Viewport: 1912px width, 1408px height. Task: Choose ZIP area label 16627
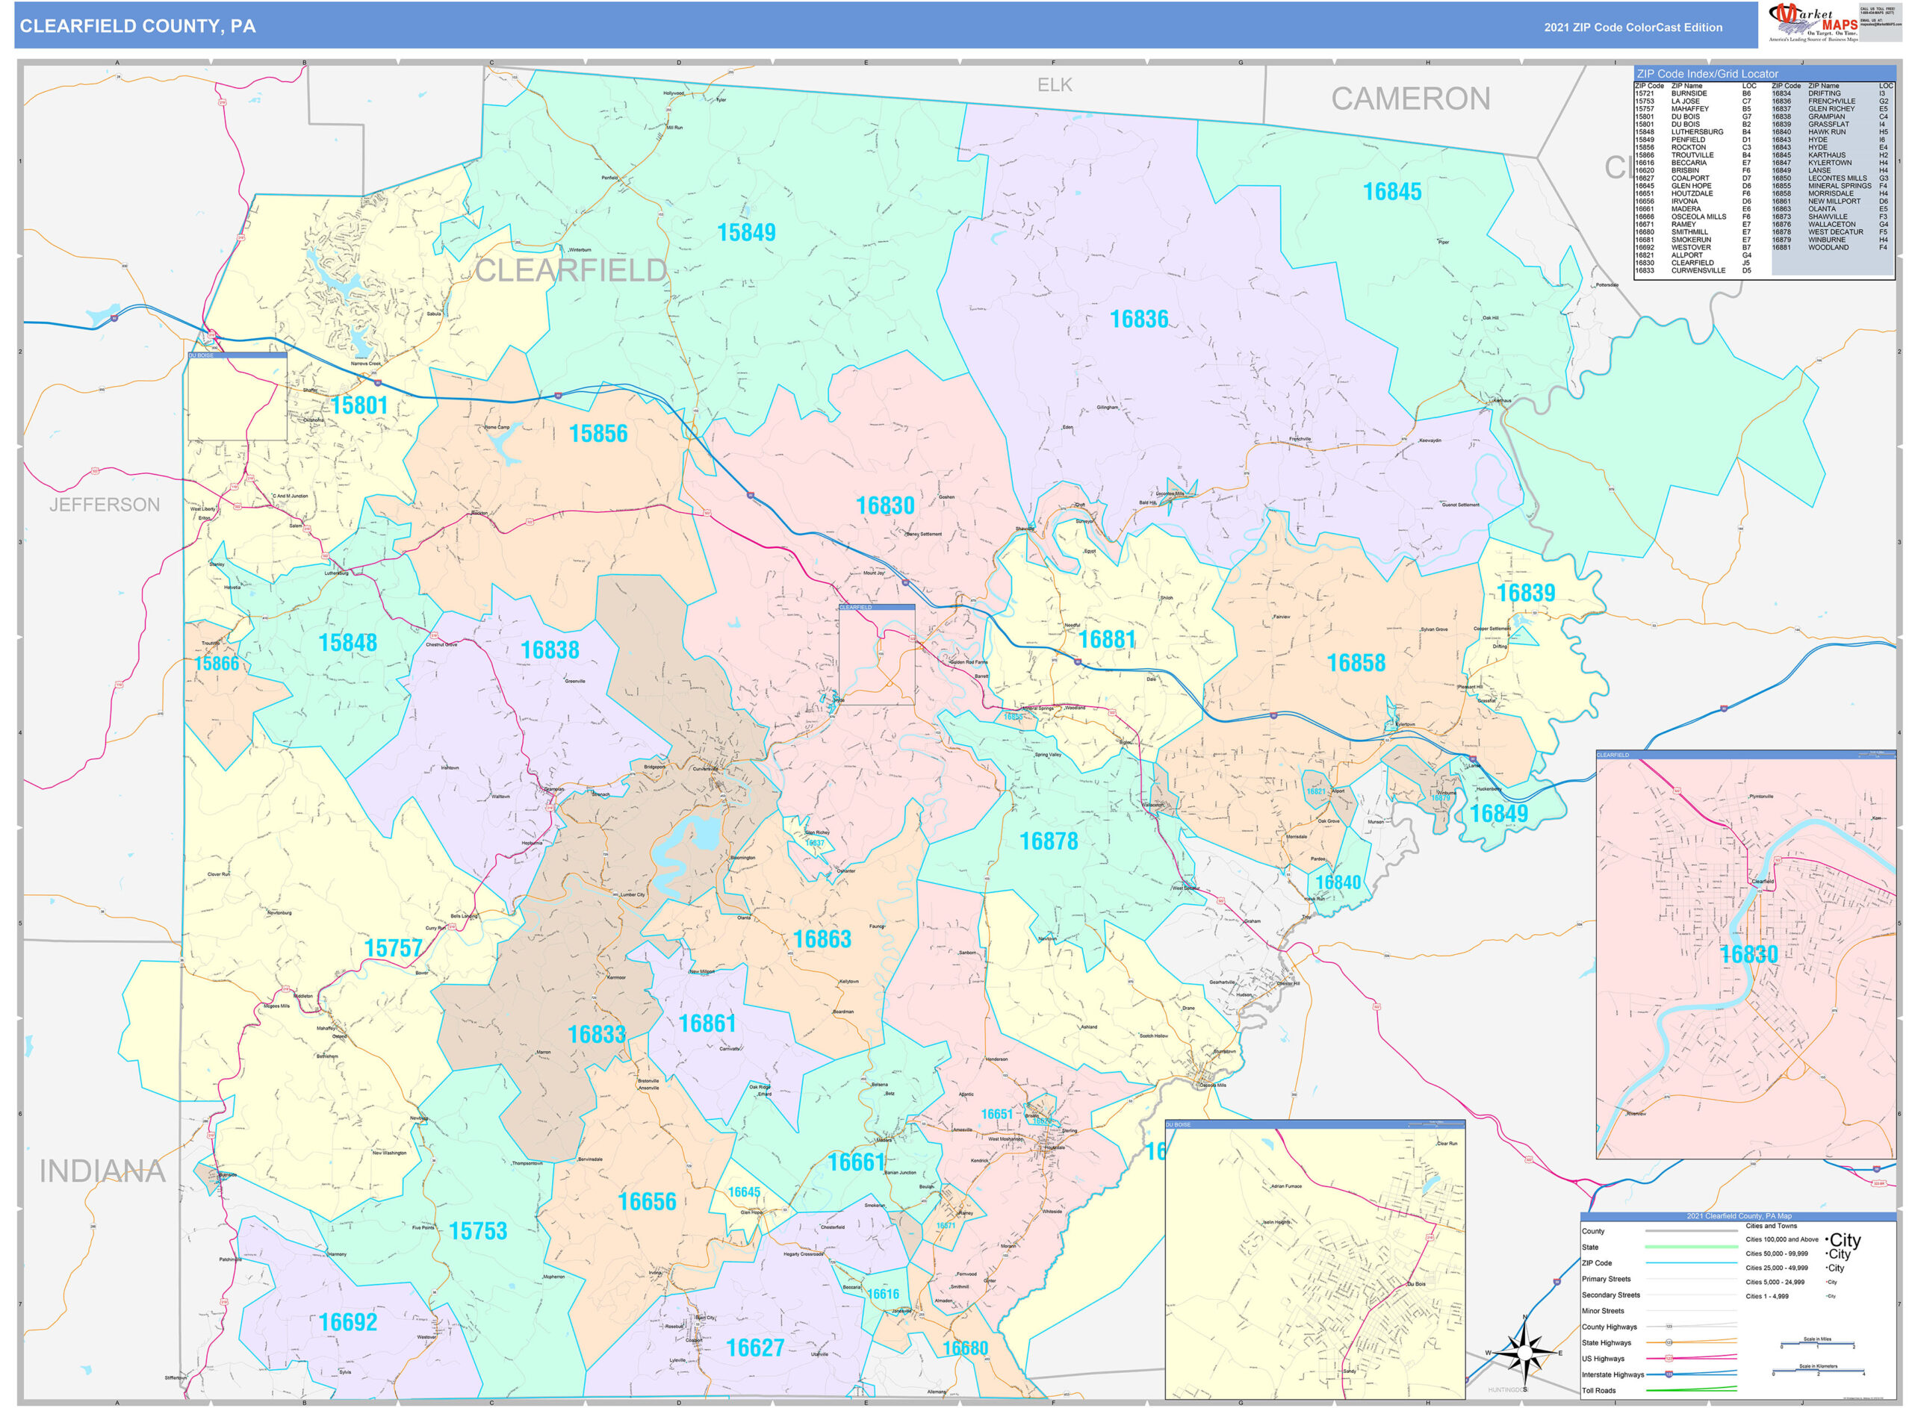point(754,1348)
